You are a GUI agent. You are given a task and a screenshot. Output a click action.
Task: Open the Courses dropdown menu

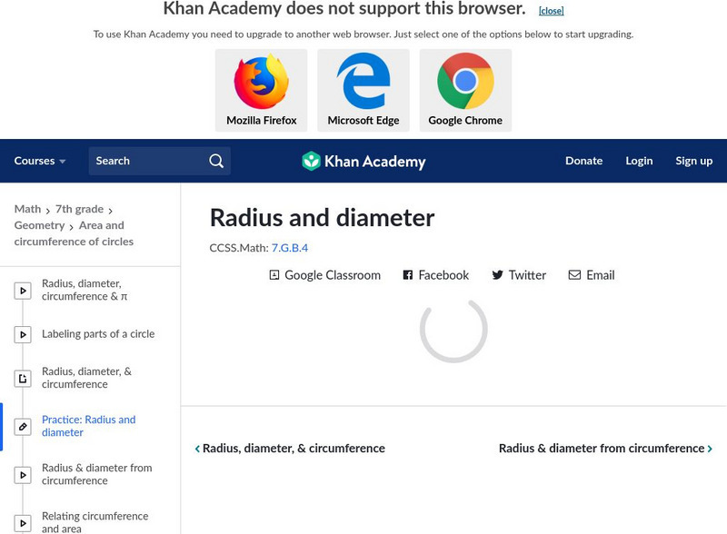point(40,161)
